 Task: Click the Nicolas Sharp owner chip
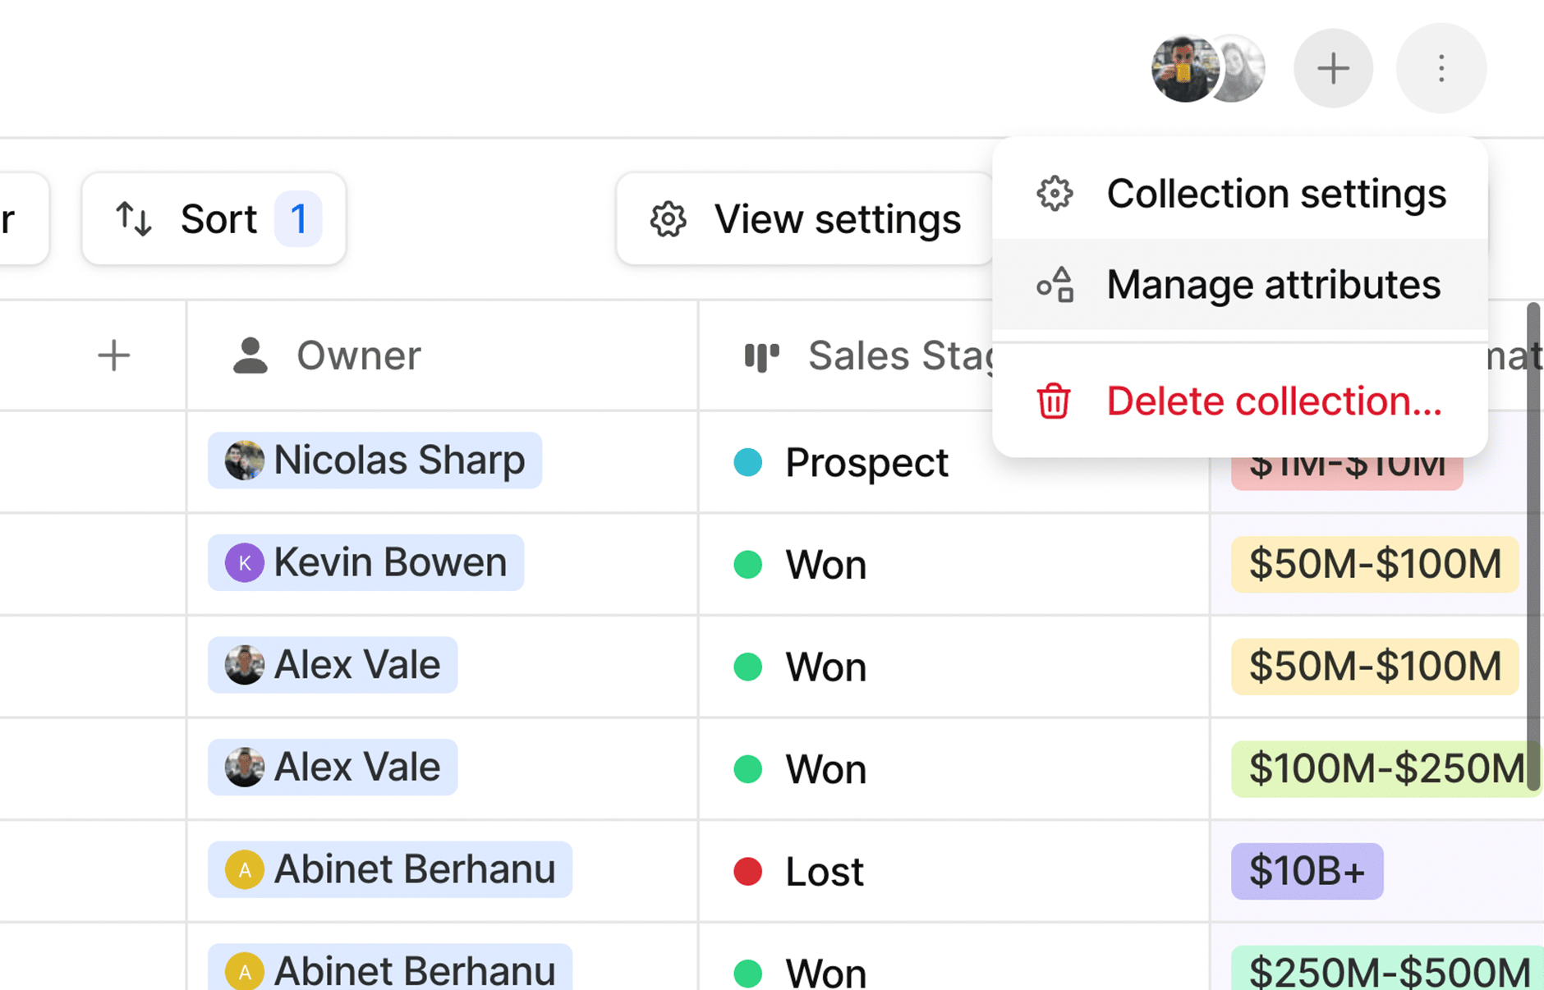tap(375, 461)
